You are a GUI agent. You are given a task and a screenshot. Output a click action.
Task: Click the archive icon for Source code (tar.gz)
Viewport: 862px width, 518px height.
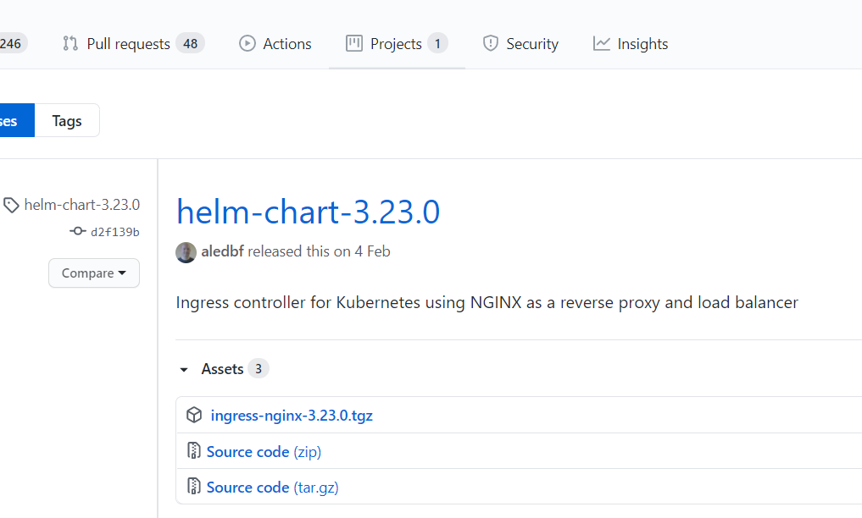(x=193, y=486)
